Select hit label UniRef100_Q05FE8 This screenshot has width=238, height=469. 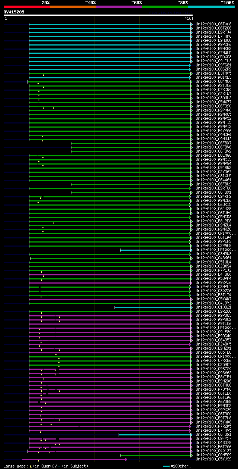[213, 353]
